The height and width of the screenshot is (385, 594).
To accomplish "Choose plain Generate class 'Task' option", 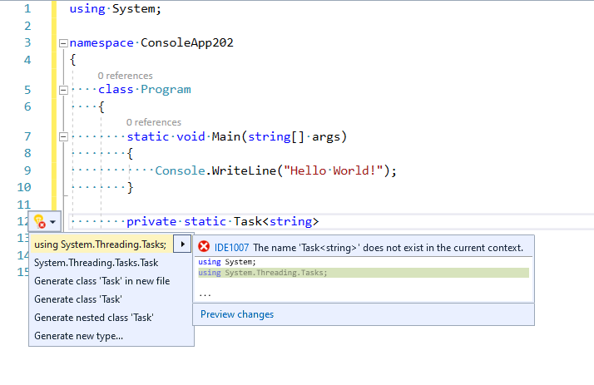I will click(78, 299).
